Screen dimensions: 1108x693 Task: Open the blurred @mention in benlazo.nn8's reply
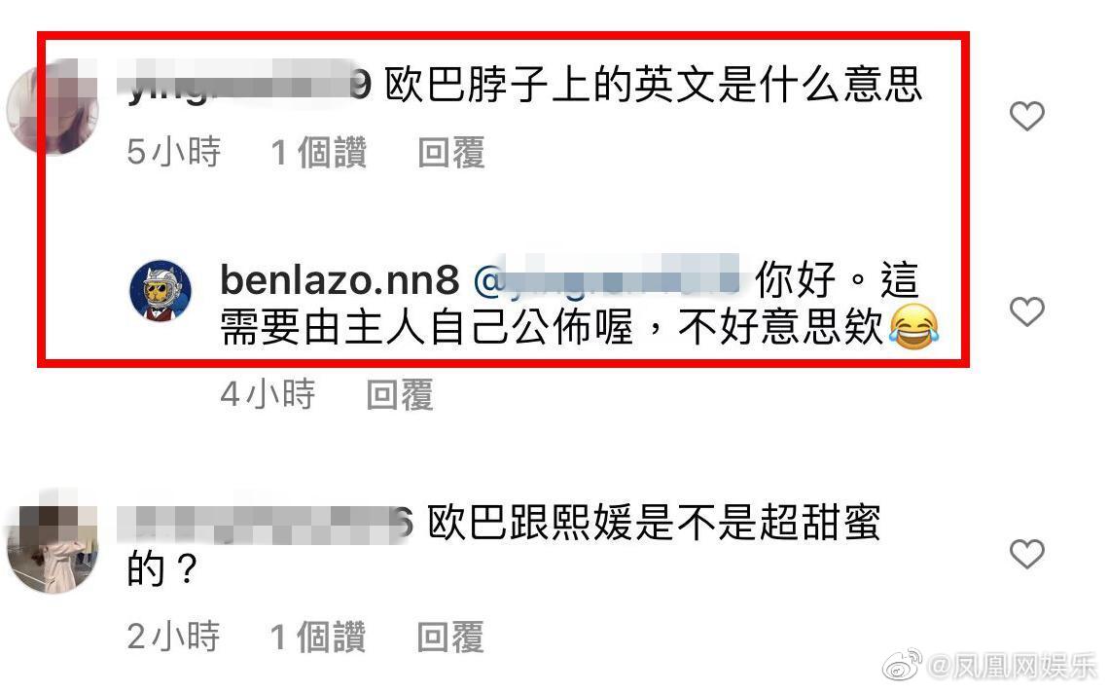point(606,280)
